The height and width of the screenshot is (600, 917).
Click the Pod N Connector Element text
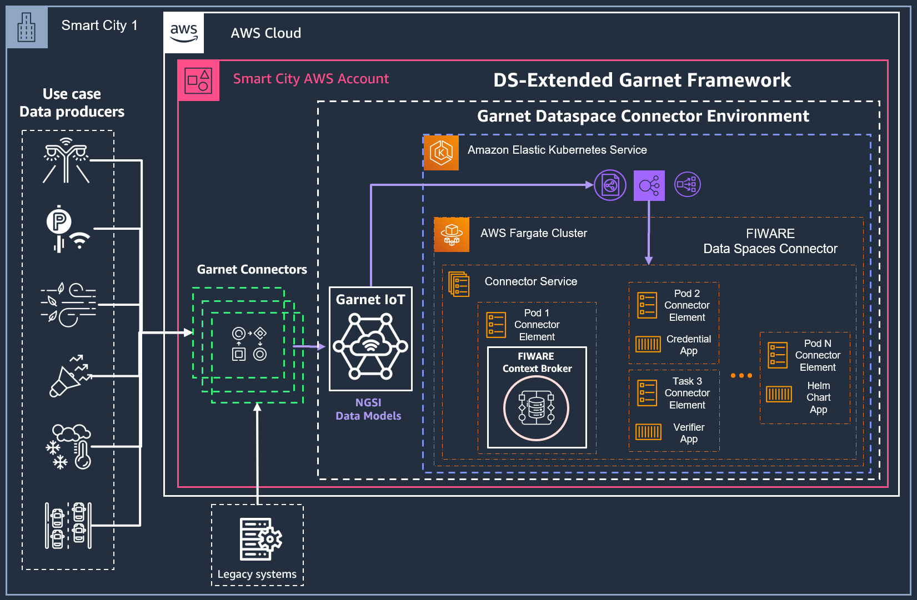pyautogui.click(x=818, y=355)
